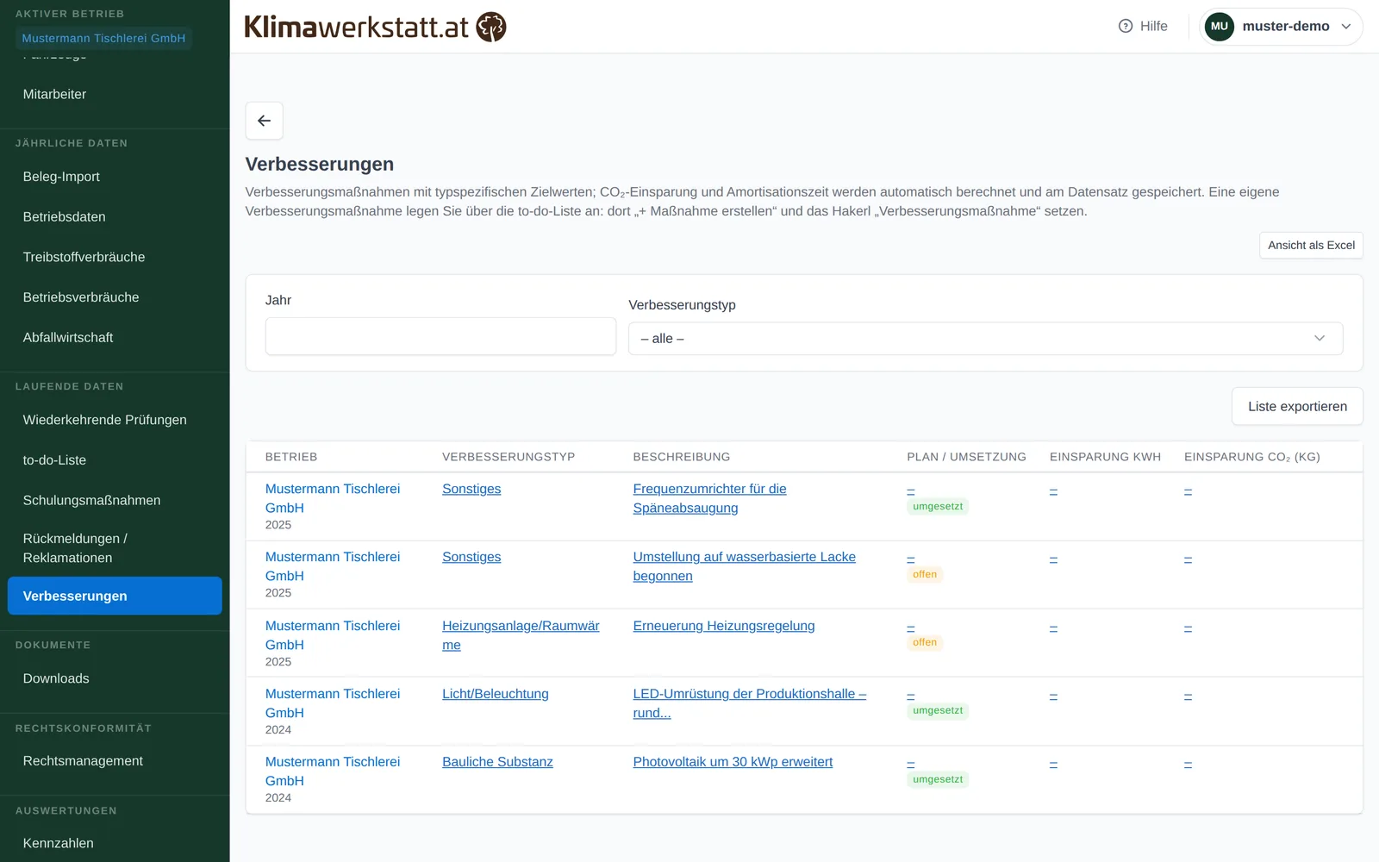Select the active Verbesserungen sidebar item
Viewport: 1379px width, 862px height.
(115, 596)
